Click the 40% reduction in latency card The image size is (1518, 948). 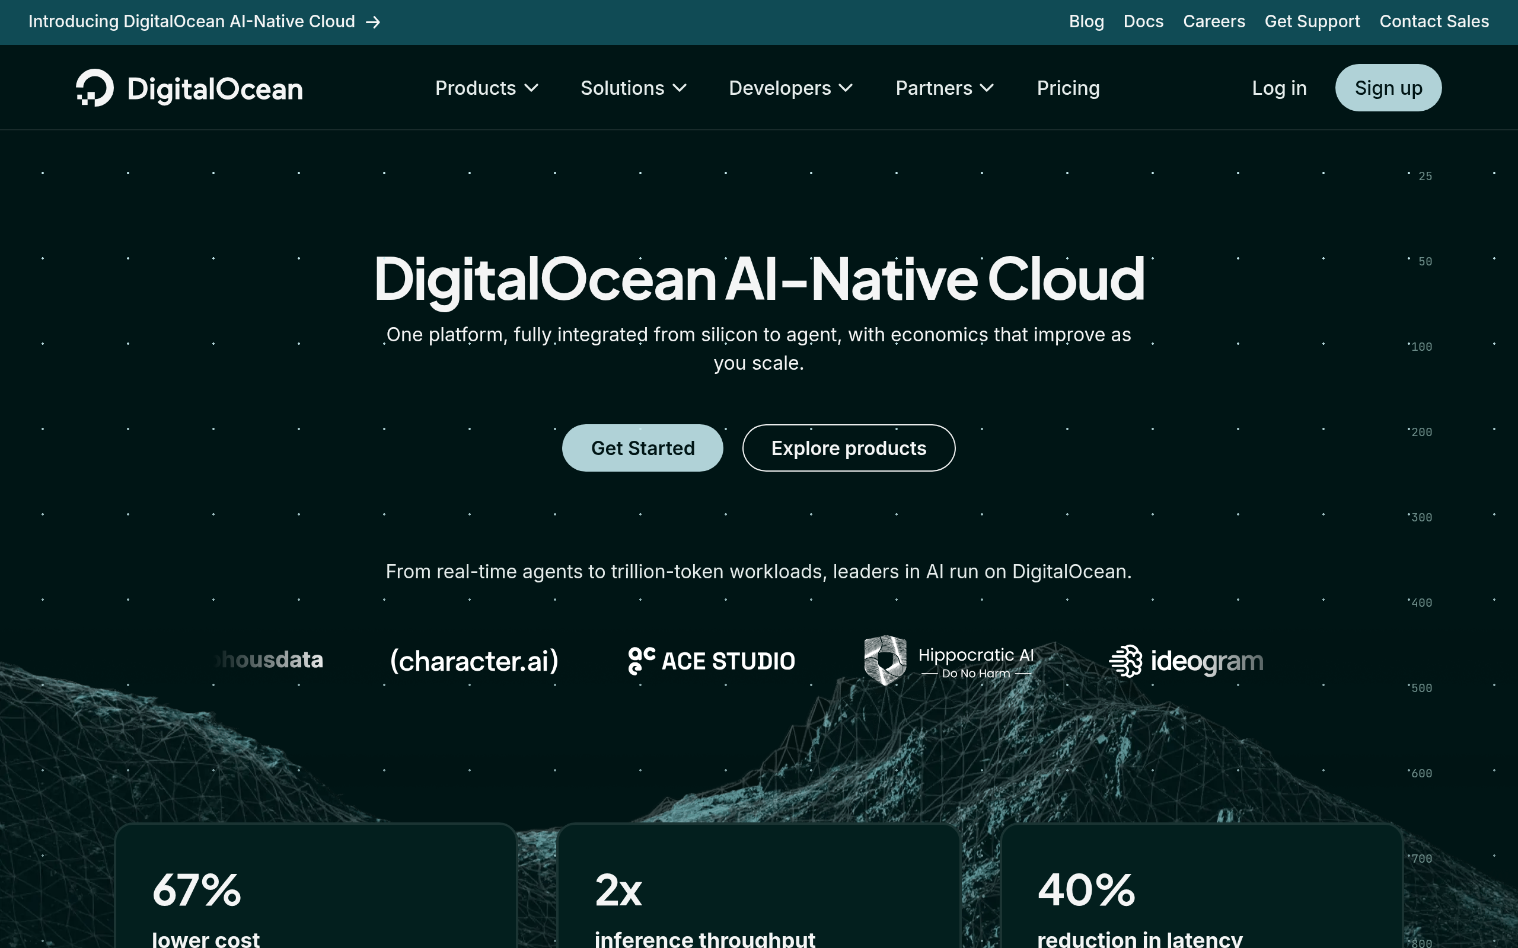[1201, 885]
